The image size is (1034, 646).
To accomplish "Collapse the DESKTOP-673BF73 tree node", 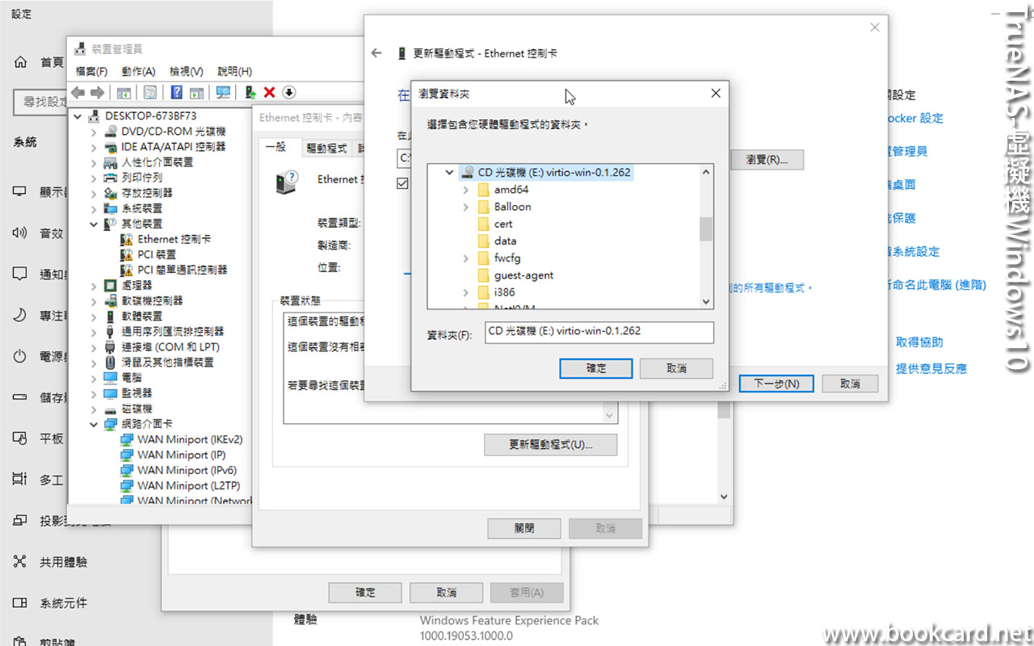I will [78, 115].
